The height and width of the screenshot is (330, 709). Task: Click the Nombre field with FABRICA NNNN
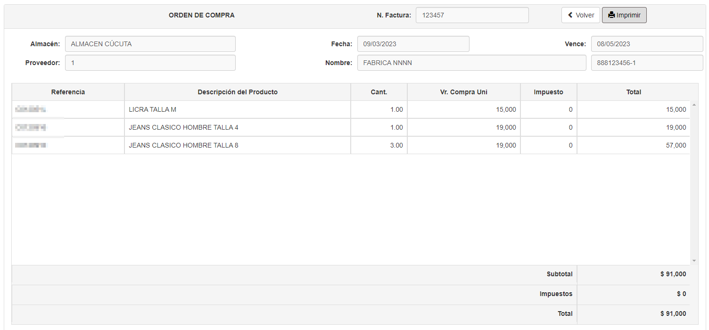coord(471,63)
